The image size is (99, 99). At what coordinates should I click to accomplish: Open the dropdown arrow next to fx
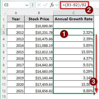[x=57, y=5]
